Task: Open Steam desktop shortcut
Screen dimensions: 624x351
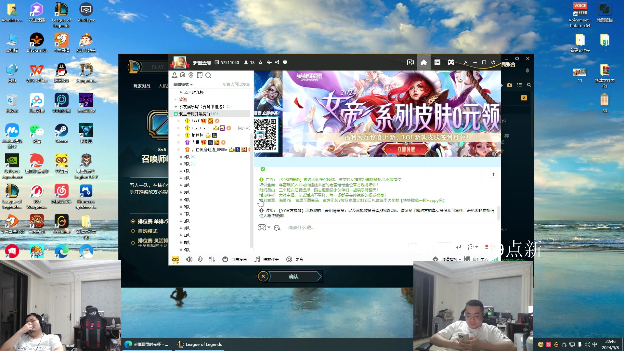Action: click(61, 134)
